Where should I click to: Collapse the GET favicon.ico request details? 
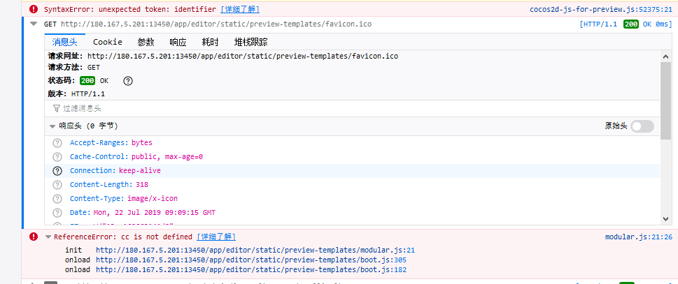click(34, 24)
